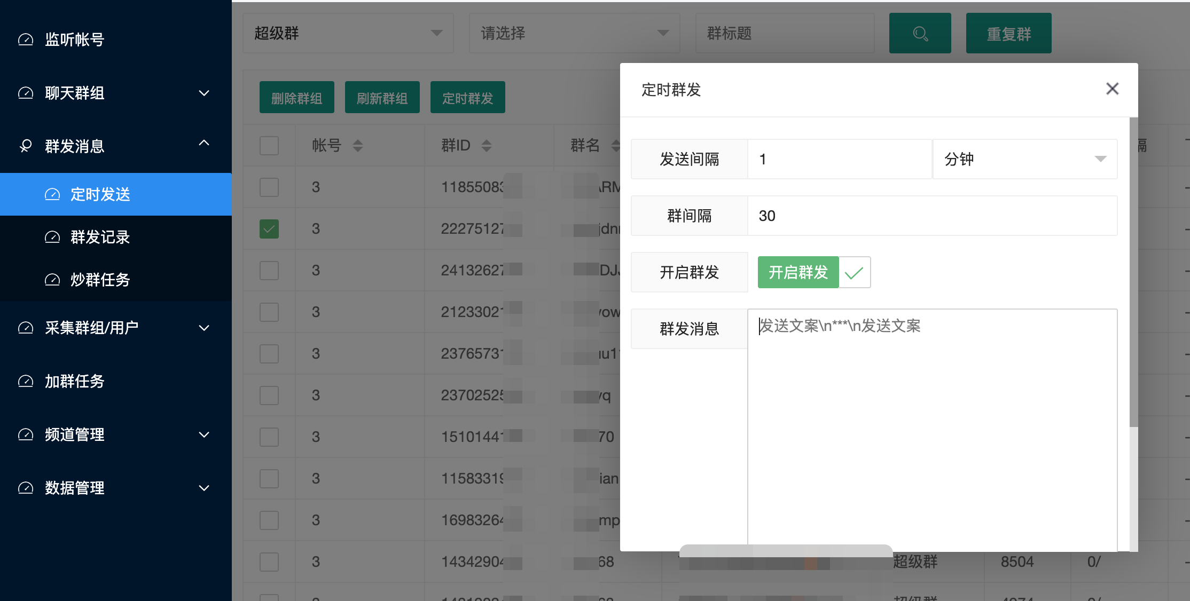
Task: Click the gauge icon beside 群发记录
Action: [x=52, y=237]
